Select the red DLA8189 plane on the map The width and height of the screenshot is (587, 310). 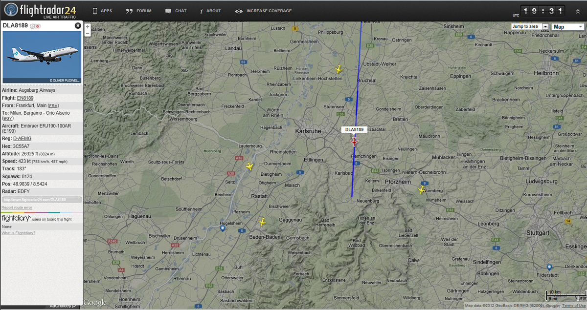pyautogui.click(x=354, y=142)
